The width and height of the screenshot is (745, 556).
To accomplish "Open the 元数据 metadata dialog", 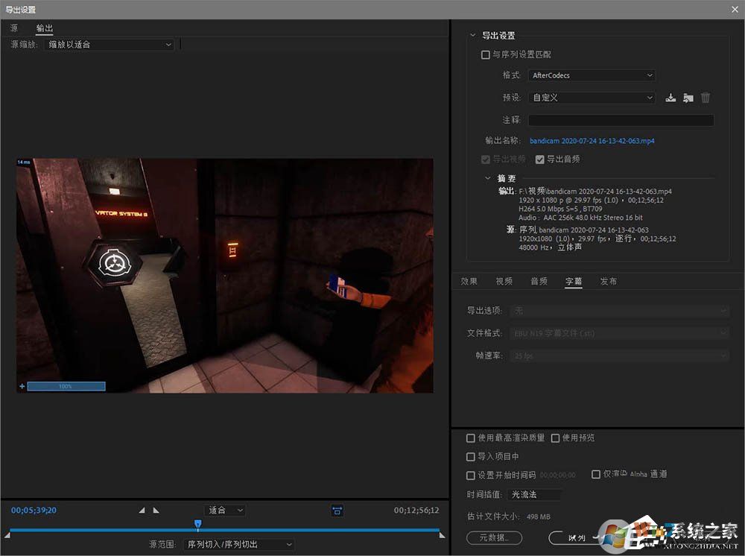I will (x=494, y=538).
